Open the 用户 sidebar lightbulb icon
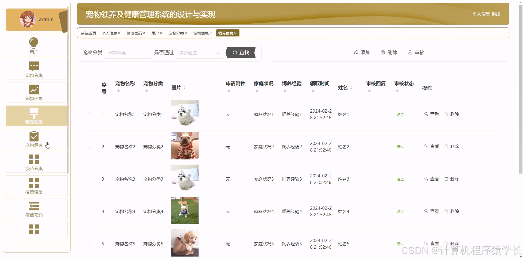Image resolution: width=523 pixels, height=259 pixels. click(x=34, y=42)
